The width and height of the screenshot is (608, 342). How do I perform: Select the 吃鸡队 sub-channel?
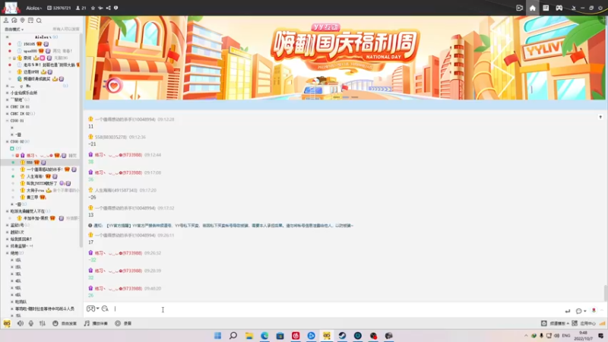pos(21,301)
